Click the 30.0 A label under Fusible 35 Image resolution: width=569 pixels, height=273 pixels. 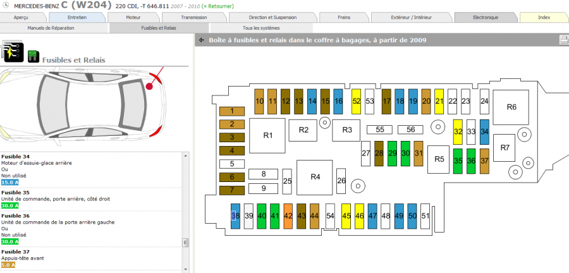[x=9, y=205]
